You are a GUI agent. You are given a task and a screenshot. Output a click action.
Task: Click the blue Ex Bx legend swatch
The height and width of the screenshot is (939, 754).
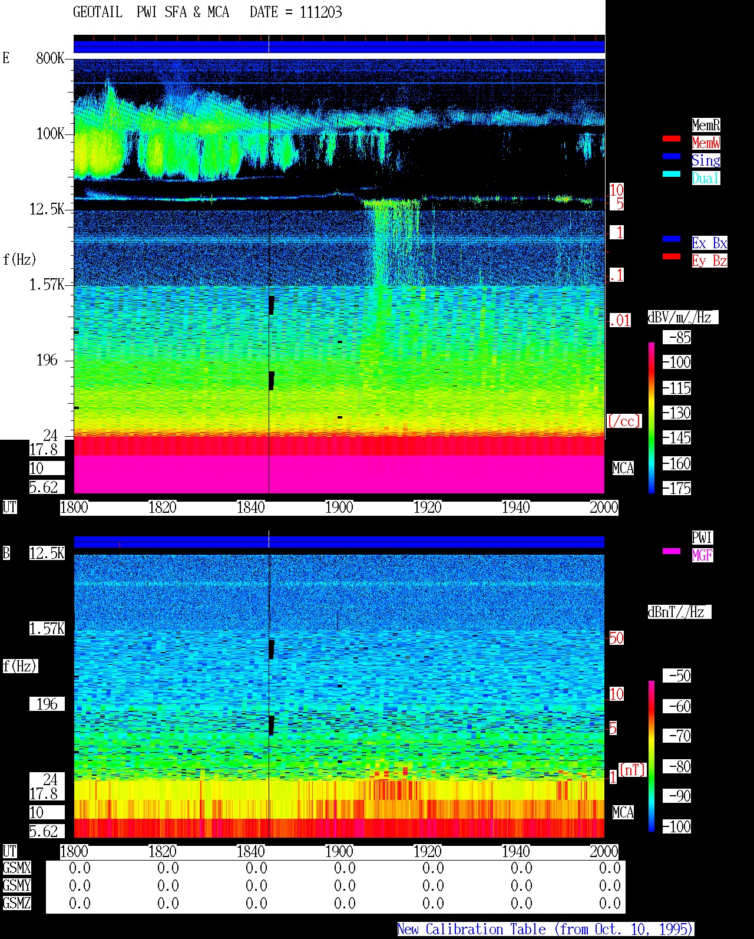tap(671, 239)
